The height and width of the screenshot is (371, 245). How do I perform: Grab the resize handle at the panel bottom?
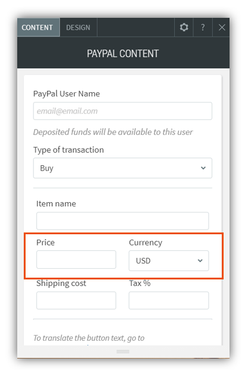click(123, 351)
